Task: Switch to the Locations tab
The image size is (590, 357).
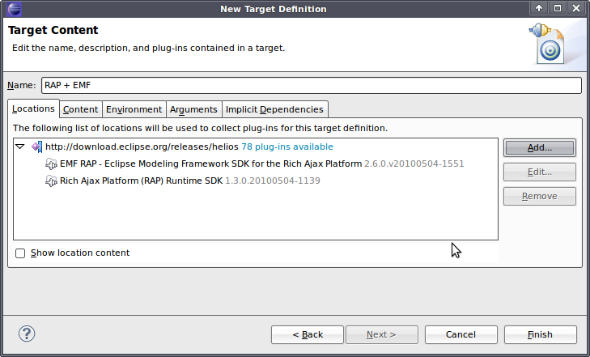Action: click(33, 108)
